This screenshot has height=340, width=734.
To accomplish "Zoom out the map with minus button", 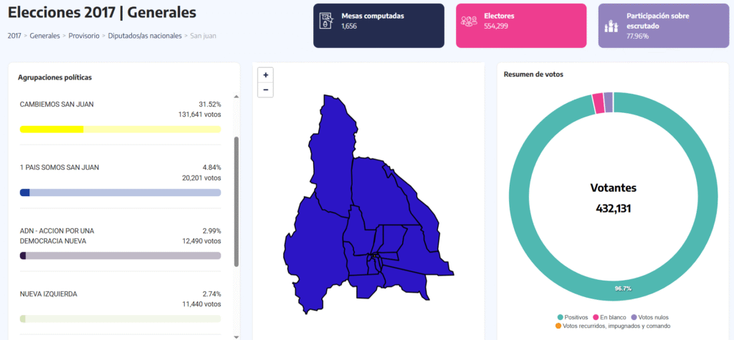I will click(x=265, y=89).
